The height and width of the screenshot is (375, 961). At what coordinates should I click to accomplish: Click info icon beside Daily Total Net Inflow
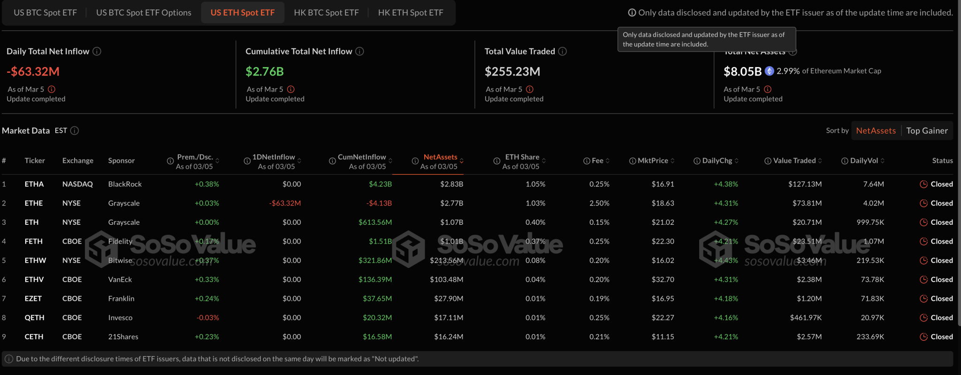(97, 51)
